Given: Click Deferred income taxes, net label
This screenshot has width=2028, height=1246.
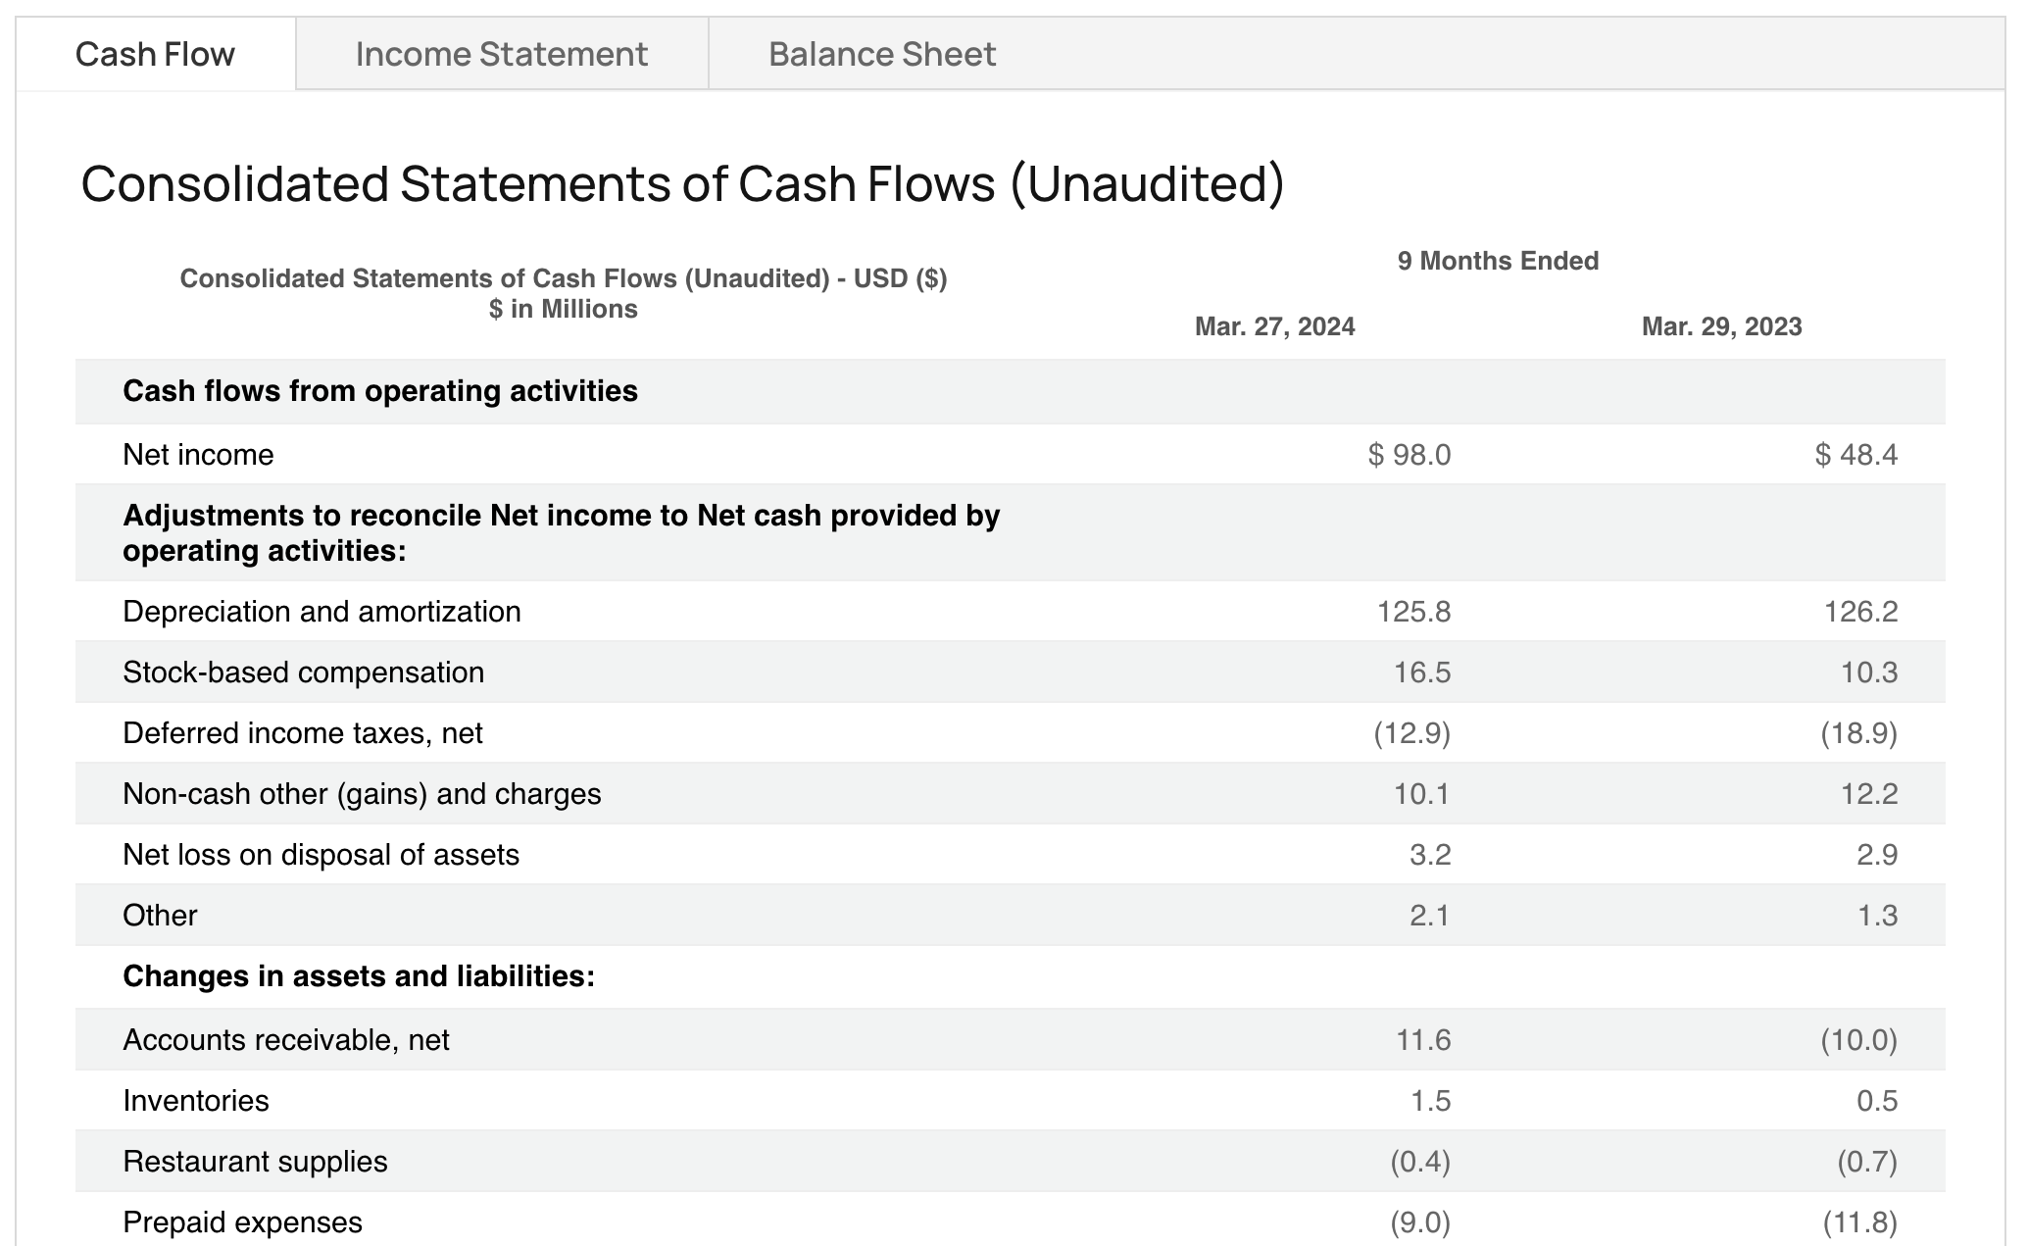Looking at the screenshot, I should coord(302,733).
